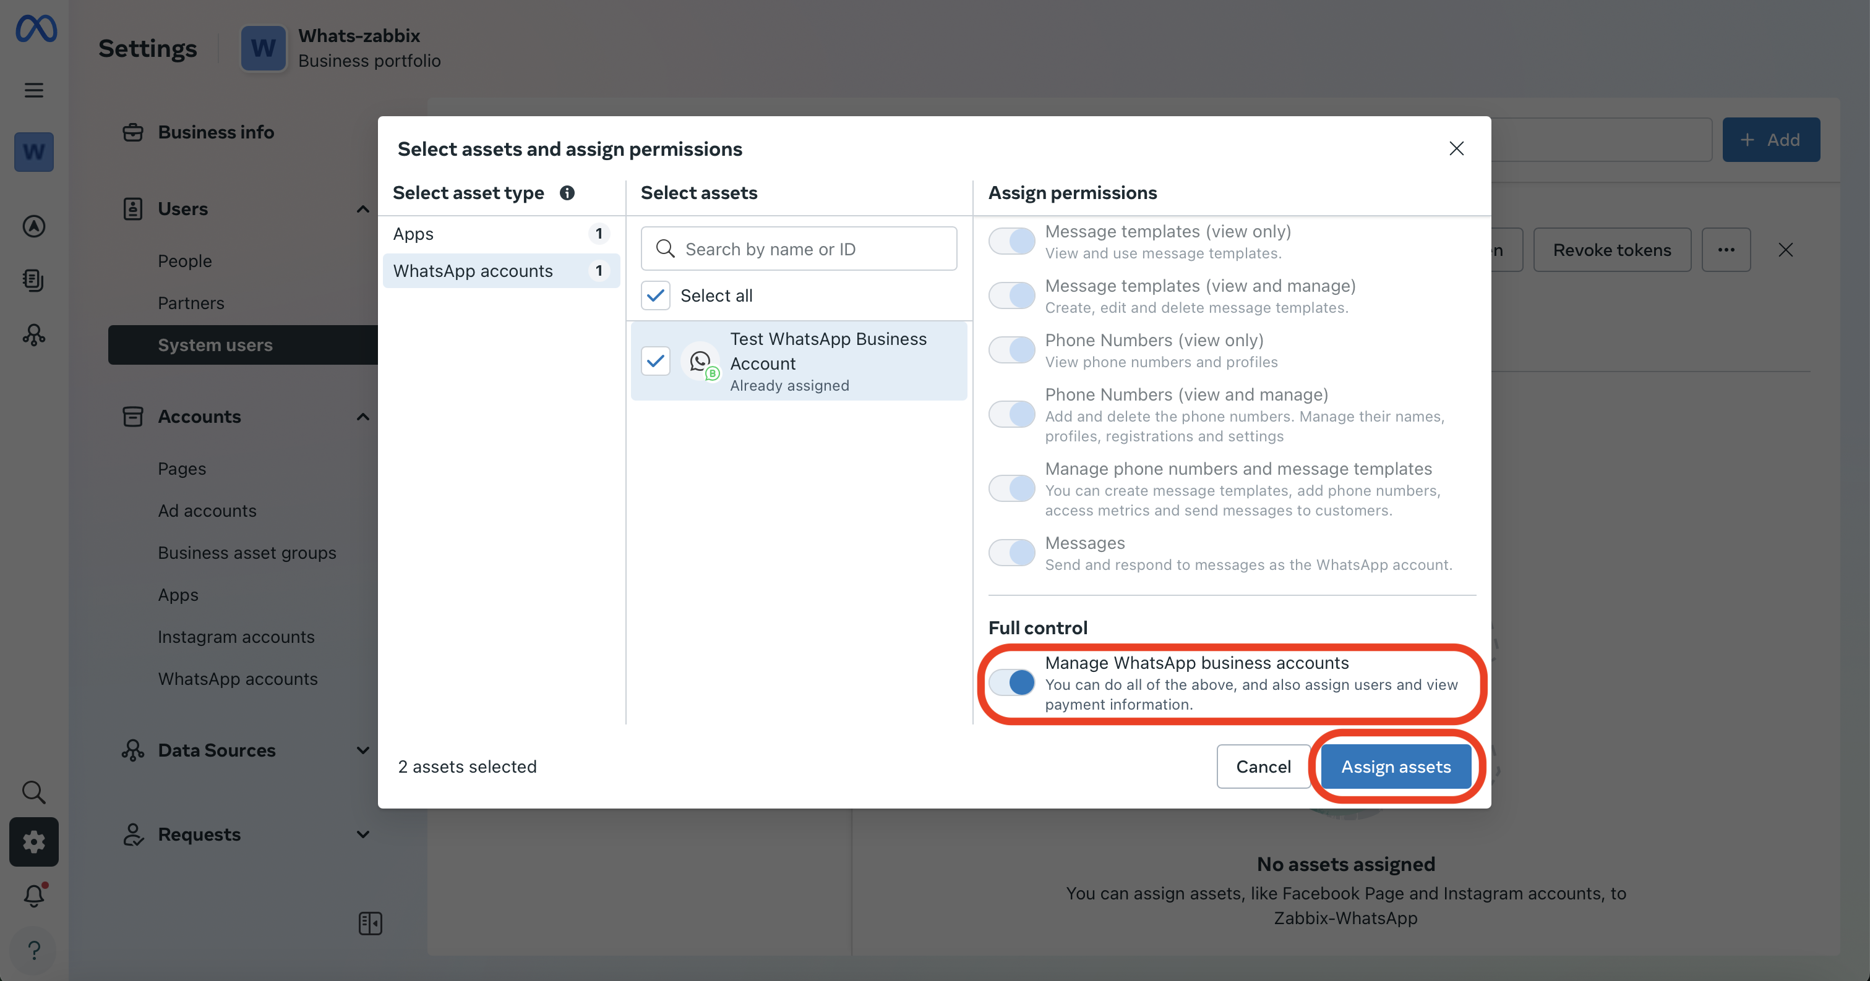The image size is (1870, 981).
Task: Toggle Message templates (view only) switch
Action: tap(1012, 242)
